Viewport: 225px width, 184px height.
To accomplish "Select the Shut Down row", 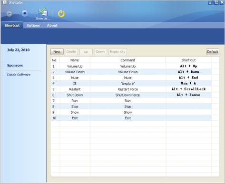I will click(x=131, y=95).
